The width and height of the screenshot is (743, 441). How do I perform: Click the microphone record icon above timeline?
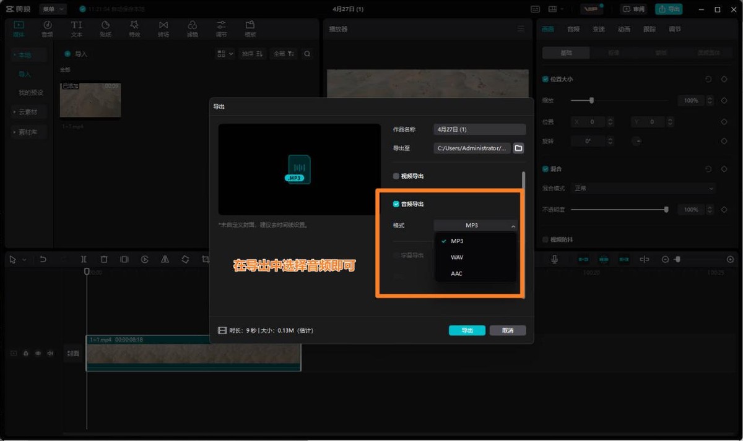pyautogui.click(x=555, y=260)
